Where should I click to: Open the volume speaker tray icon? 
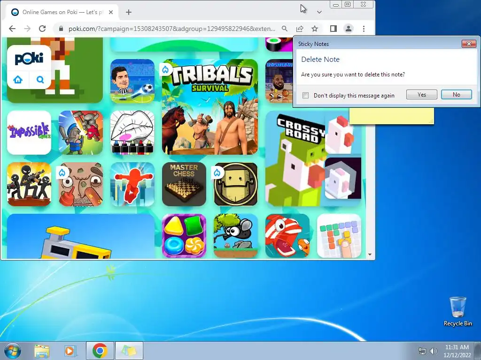coord(434,351)
